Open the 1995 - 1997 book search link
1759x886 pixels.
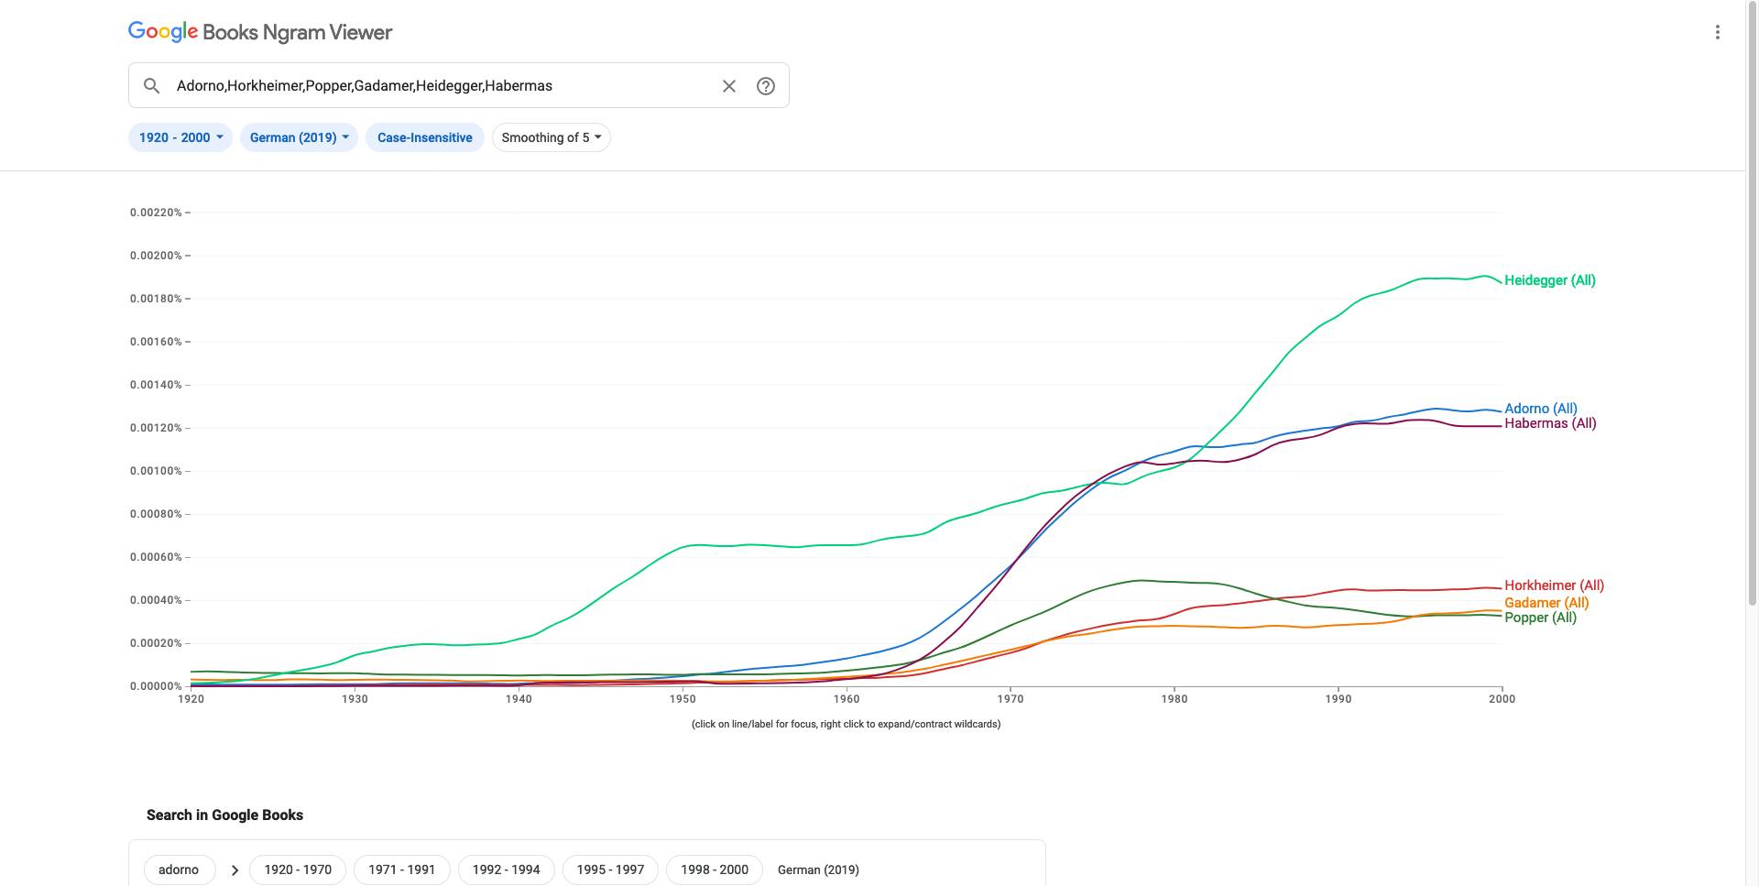(610, 870)
